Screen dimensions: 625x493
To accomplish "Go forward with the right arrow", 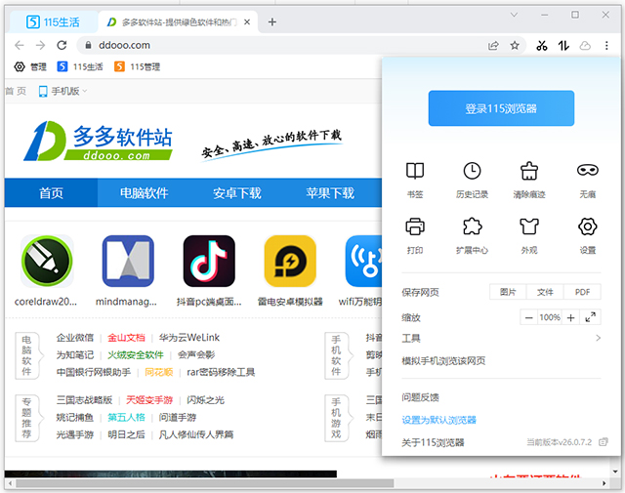I will click(x=40, y=45).
